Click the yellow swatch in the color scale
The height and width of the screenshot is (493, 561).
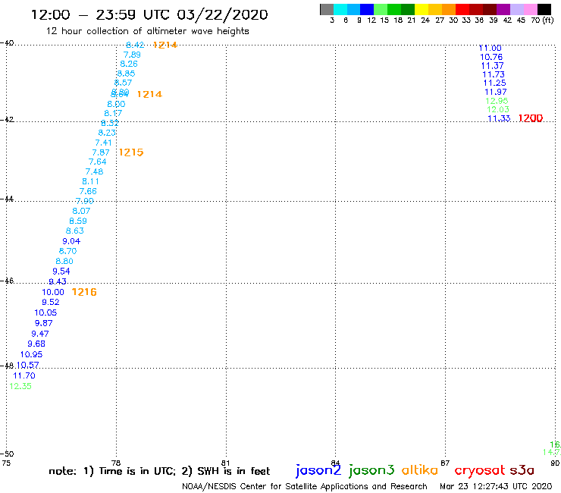click(x=422, y=9)
